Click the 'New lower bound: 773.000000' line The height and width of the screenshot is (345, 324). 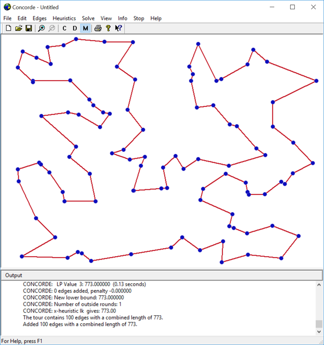pos(73,297)
